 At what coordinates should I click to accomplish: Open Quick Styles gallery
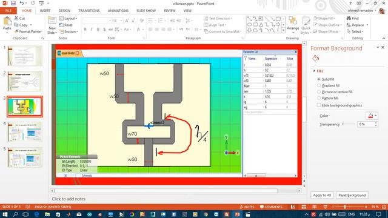[x=306, y=25]
